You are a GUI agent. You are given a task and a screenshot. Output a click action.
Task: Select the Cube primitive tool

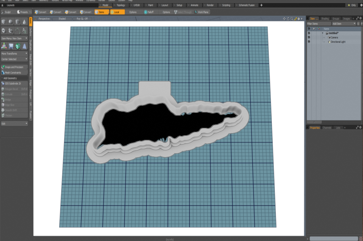pyautogui.click(x=4, y=22)
